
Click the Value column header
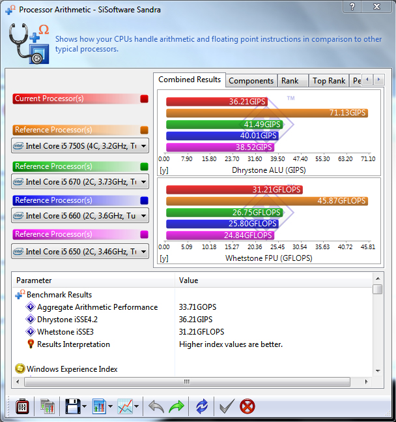pos(274,280)
